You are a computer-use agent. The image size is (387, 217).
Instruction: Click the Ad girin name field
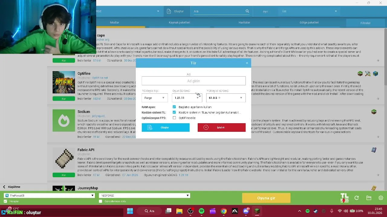193,81
